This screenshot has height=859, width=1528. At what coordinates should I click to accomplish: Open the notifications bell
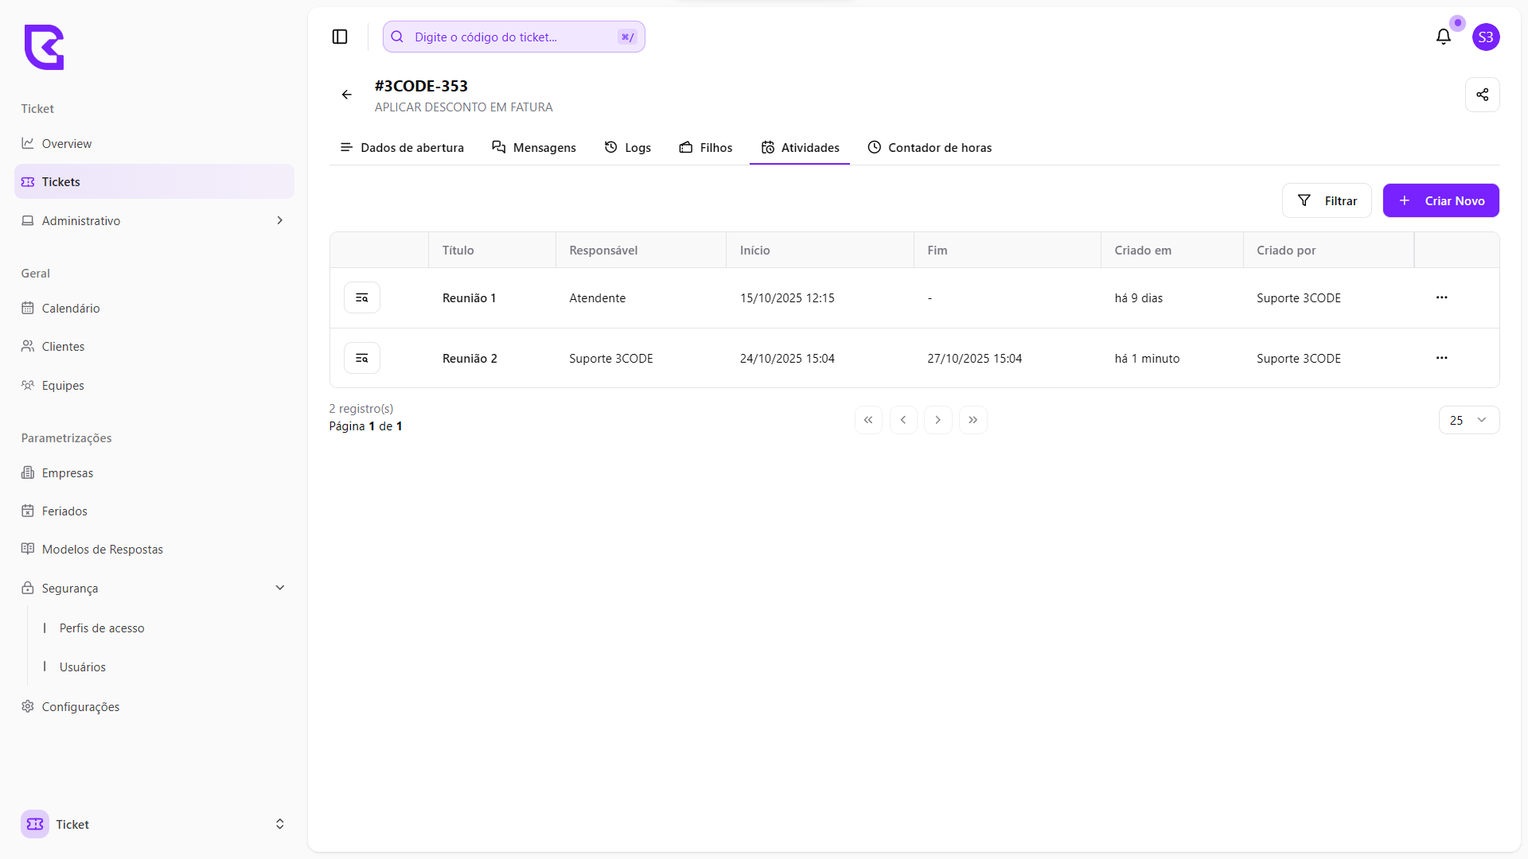pos(1443,37)
